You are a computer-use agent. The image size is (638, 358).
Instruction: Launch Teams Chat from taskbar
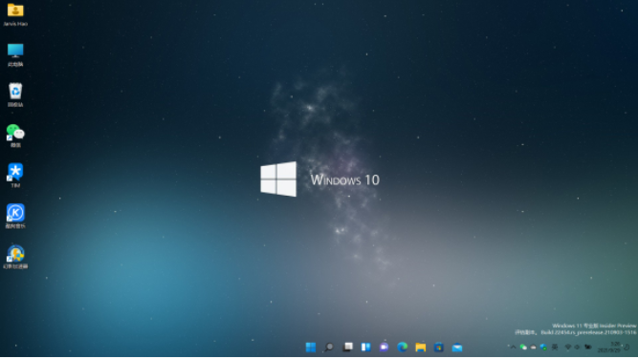384,347
